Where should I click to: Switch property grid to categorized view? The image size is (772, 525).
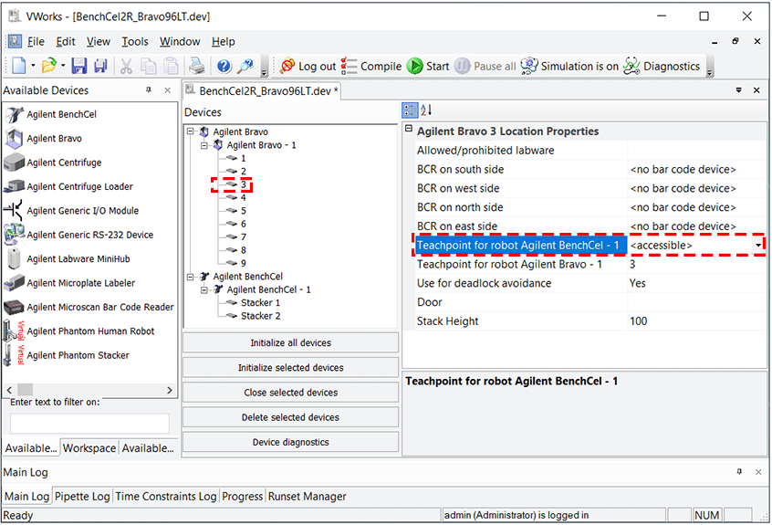tap(410, 110)
